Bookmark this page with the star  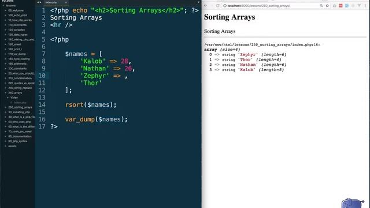point(327,6)
